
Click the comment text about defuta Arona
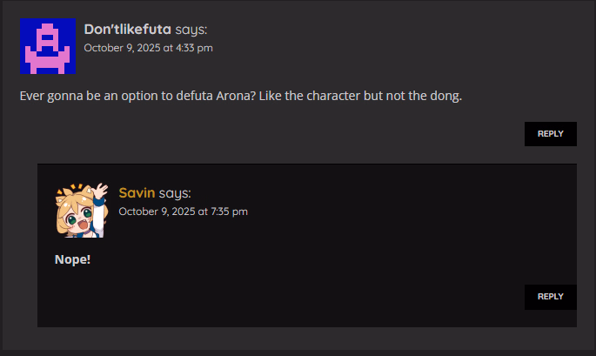[240, 95]
